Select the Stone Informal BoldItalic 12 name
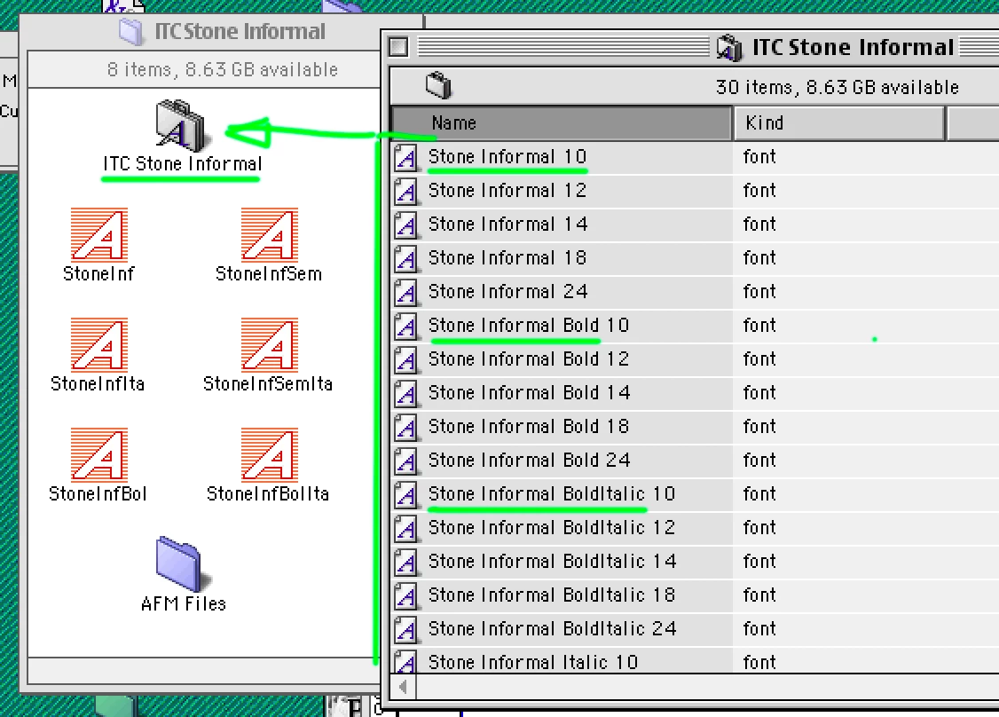Viewport: 999px width, 717px height. pos(552,528)
